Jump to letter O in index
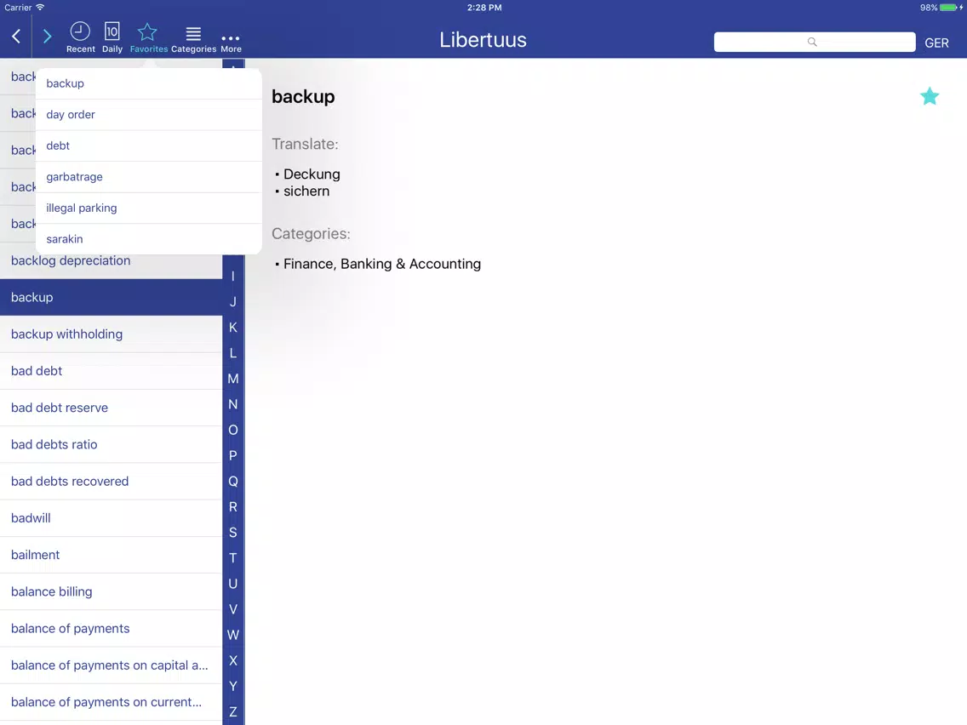 tap(233, 430)
